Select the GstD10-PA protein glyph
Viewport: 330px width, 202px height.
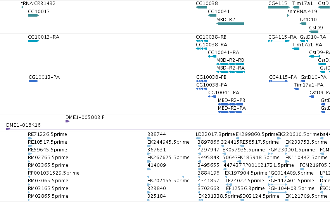coord(302,81)
